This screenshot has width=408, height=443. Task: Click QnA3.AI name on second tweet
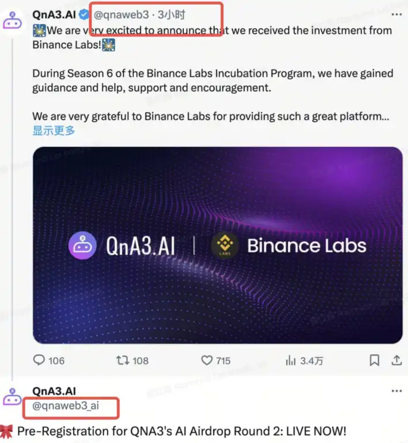[54, 391]
